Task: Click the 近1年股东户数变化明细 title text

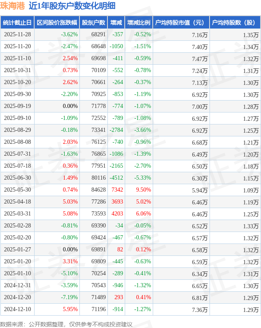Action: pos(72,6)
